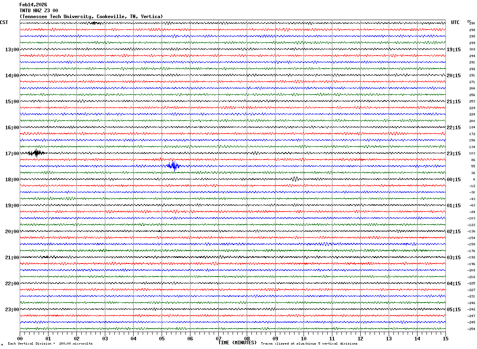This screenshot has width=477, height=349.
Task: Select the 18:00 CST time label
Action: [12, 180]
